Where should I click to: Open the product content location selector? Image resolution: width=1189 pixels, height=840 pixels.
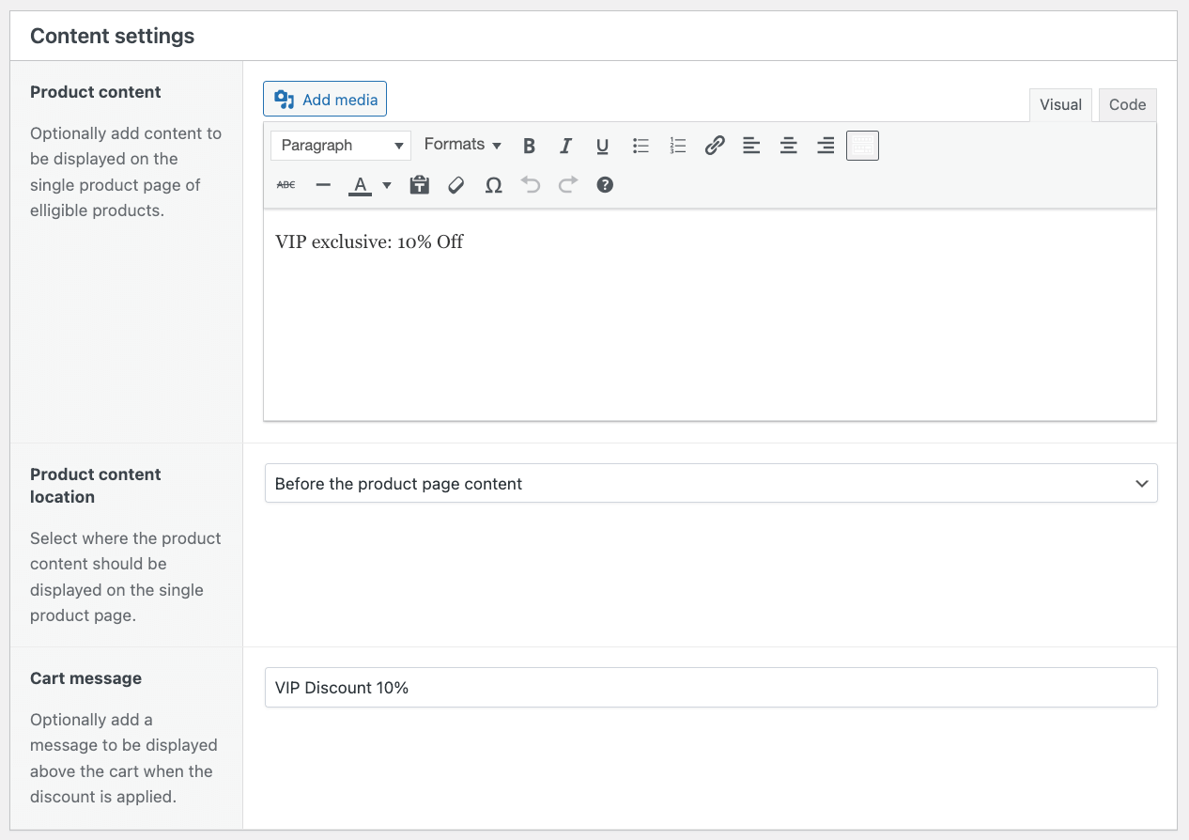point(710,483)
